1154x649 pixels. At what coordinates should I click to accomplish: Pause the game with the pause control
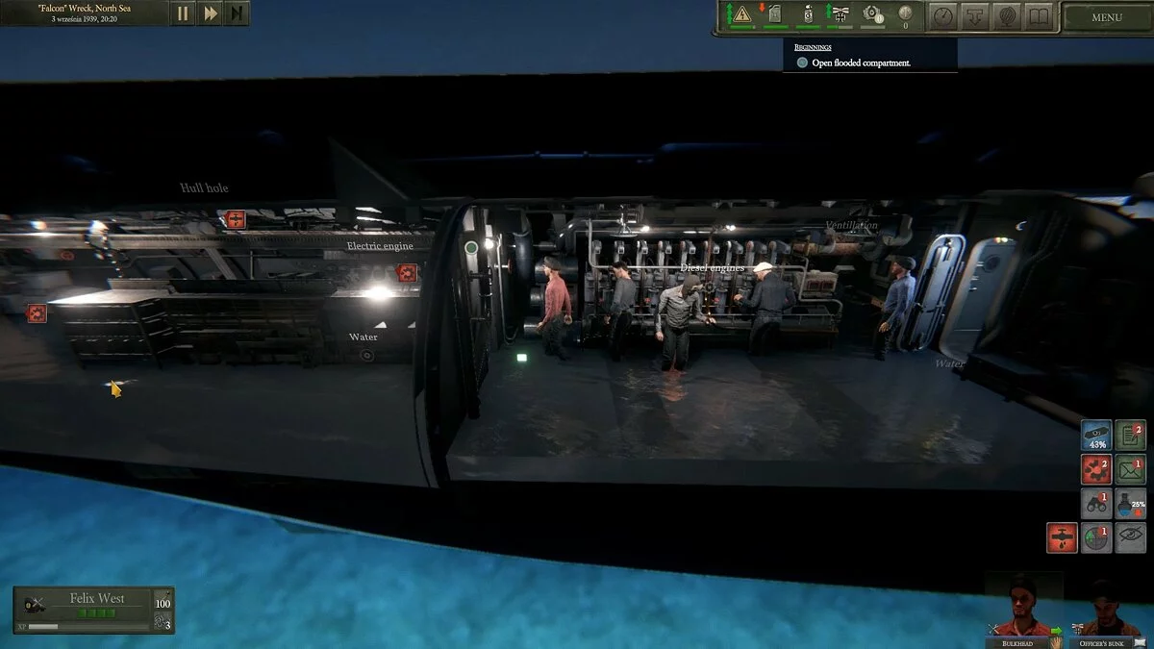click(182, 13)
